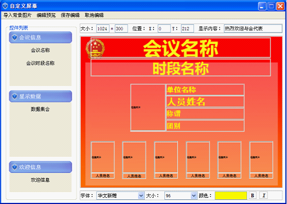Click 取消编辑 in the menu bar

pos(94,15)
